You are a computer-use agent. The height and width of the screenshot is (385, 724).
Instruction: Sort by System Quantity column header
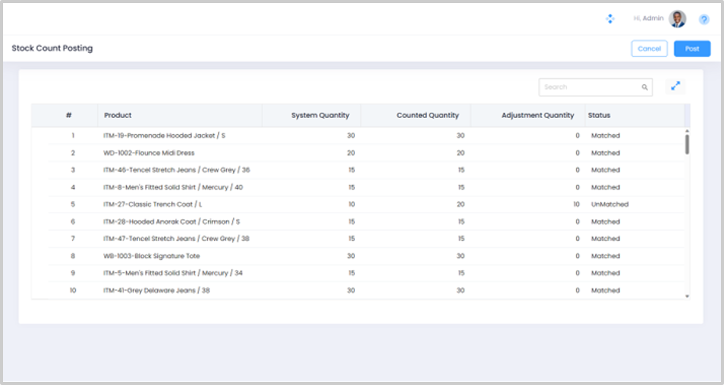click(320, 115)
